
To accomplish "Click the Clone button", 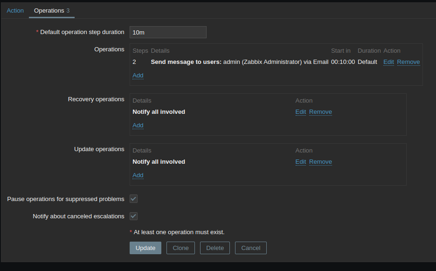I will 180,248.
